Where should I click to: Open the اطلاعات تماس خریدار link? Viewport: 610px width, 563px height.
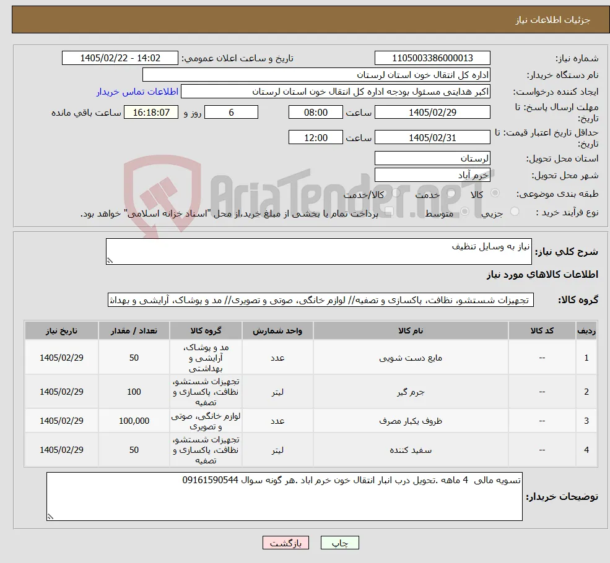click(137, 92)
